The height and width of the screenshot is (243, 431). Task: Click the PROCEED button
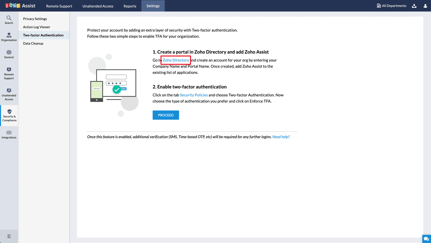(166, 115)
